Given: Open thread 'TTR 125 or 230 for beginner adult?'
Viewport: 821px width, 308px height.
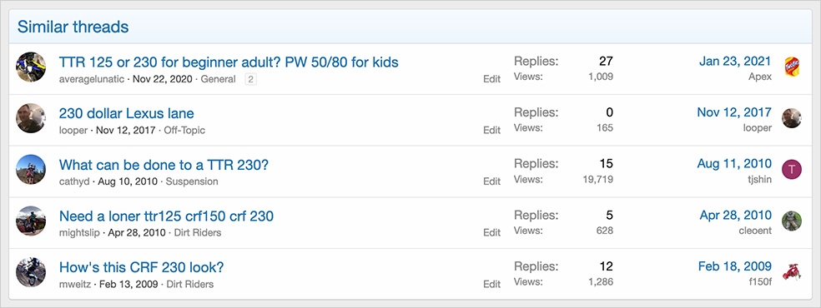Looking at the screenshot, I should (229, 62).
